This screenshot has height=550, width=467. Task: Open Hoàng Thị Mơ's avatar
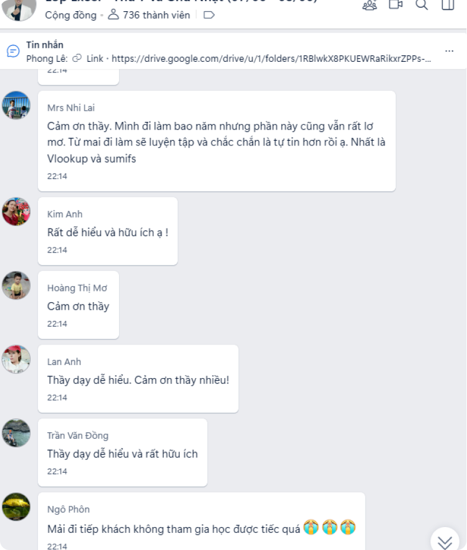pos(16,285)
